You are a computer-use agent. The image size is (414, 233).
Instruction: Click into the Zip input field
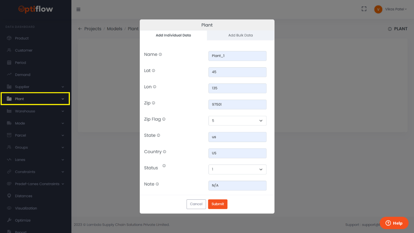coord(237,104)
